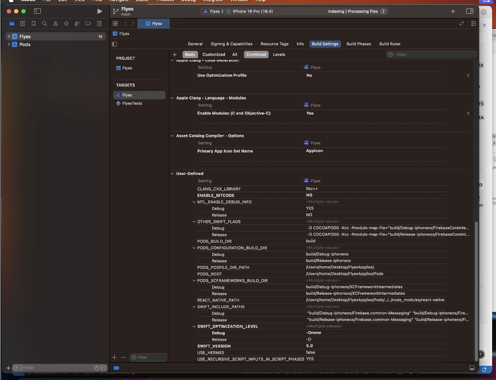496x380 pixels.
Task: Select the FlyexTests target
Action: point(132,103)
